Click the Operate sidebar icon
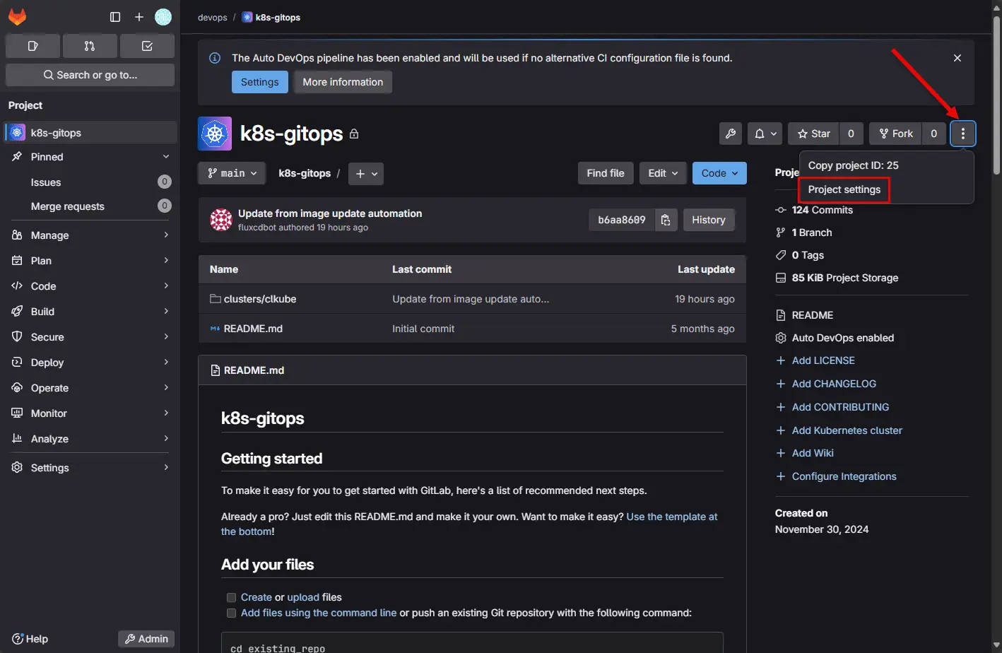Image resolution: width=1002 pixels, height=653 pixels. (17, 388)
